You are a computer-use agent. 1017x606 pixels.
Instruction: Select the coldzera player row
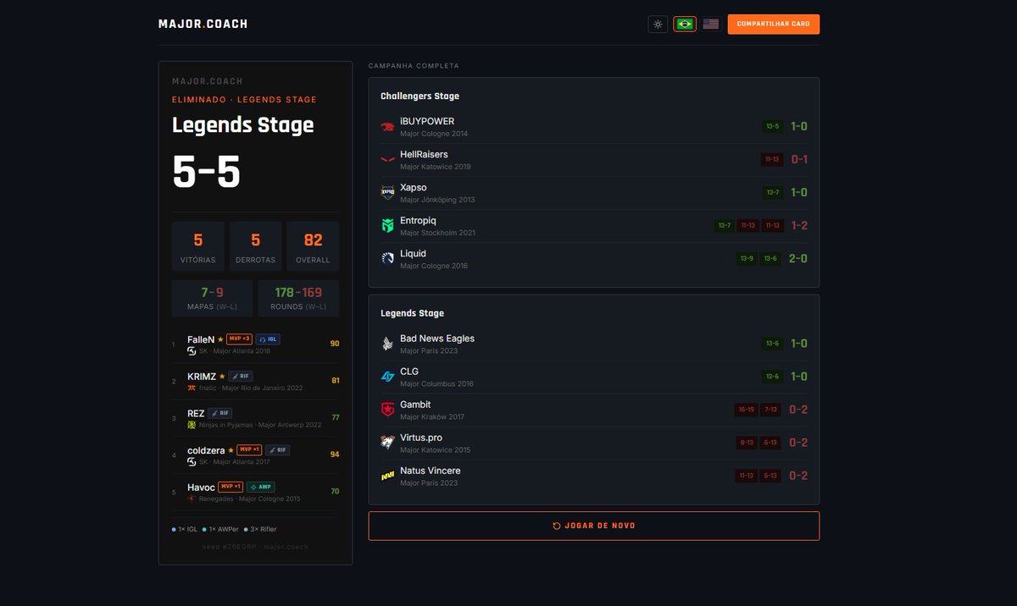255,455
